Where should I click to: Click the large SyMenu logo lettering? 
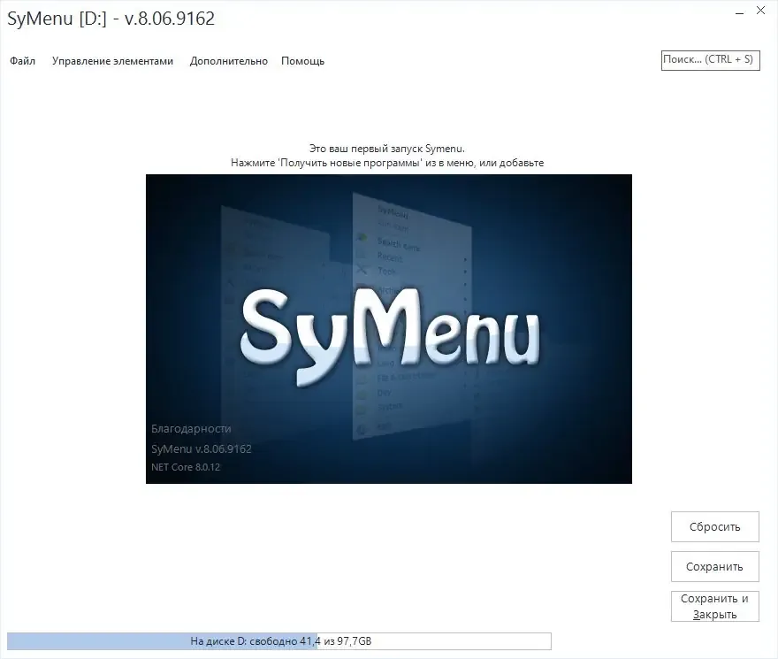[x=390, y=333]
